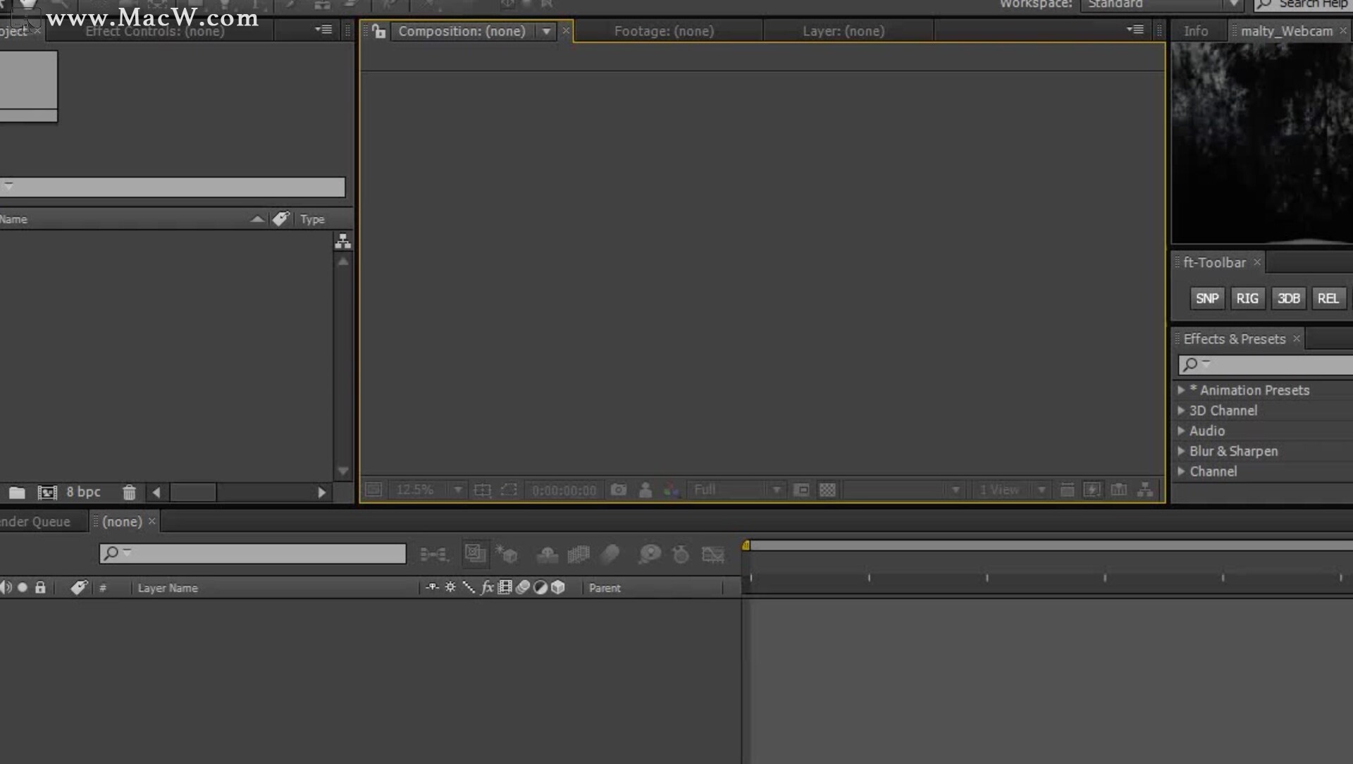Click the SNP button in ft-Toolbar

click(x=1206, y=298)
